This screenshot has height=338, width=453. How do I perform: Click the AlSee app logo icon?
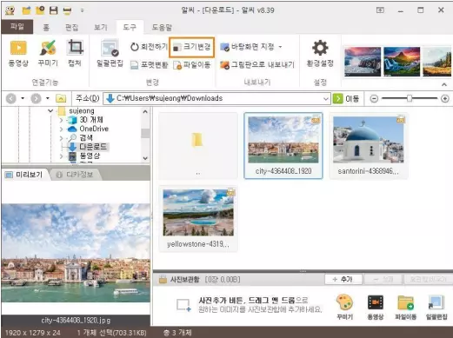pos(10,10)
